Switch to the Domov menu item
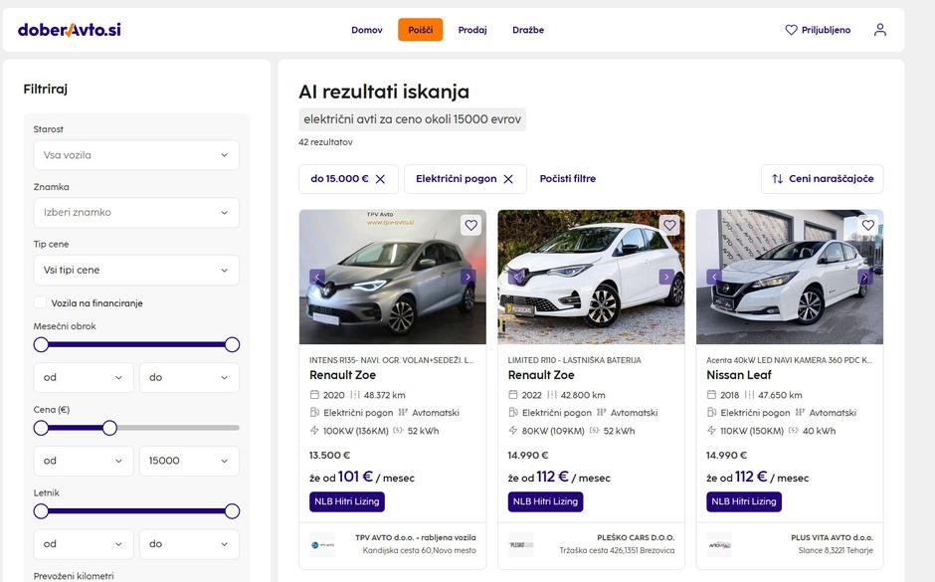This screenshot has height=582, width=935. tap(367, 30)
